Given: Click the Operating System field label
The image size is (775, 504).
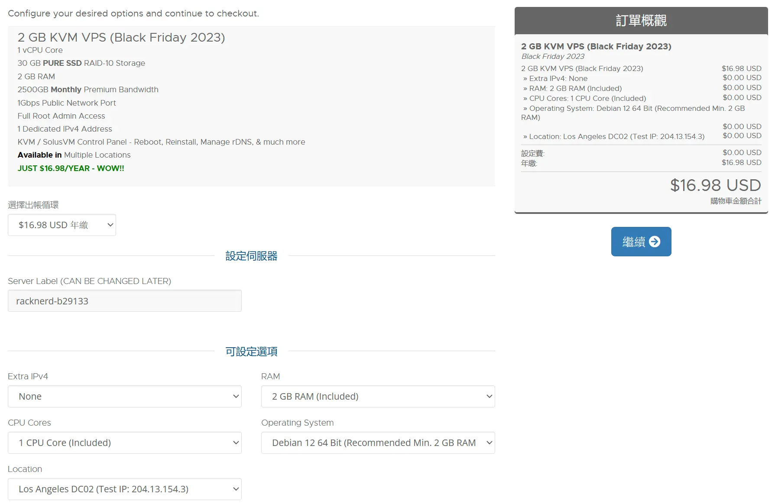Looking at the screenshot, I should [298, 423].
